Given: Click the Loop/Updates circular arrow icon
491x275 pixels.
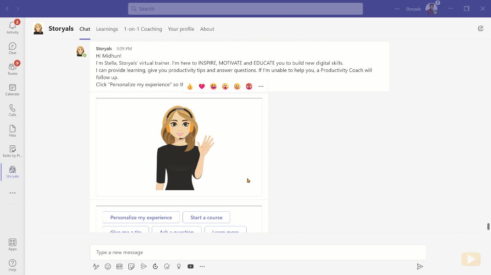Looking at the screenshot, I should tap(155, 267).
